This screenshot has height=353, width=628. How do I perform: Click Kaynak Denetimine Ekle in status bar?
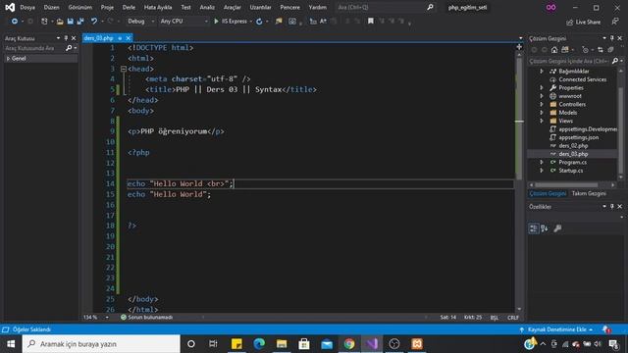click(x=556, y=329)
